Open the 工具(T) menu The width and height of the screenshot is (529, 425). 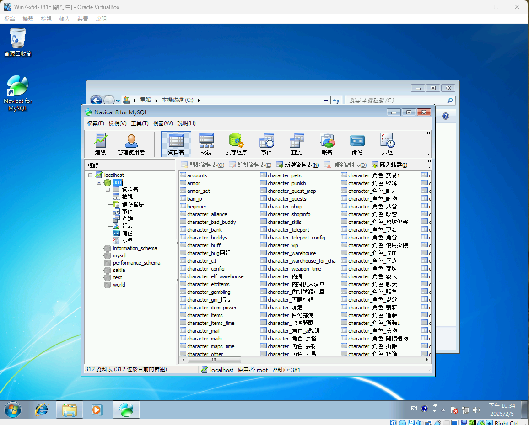tap(140, 123)
